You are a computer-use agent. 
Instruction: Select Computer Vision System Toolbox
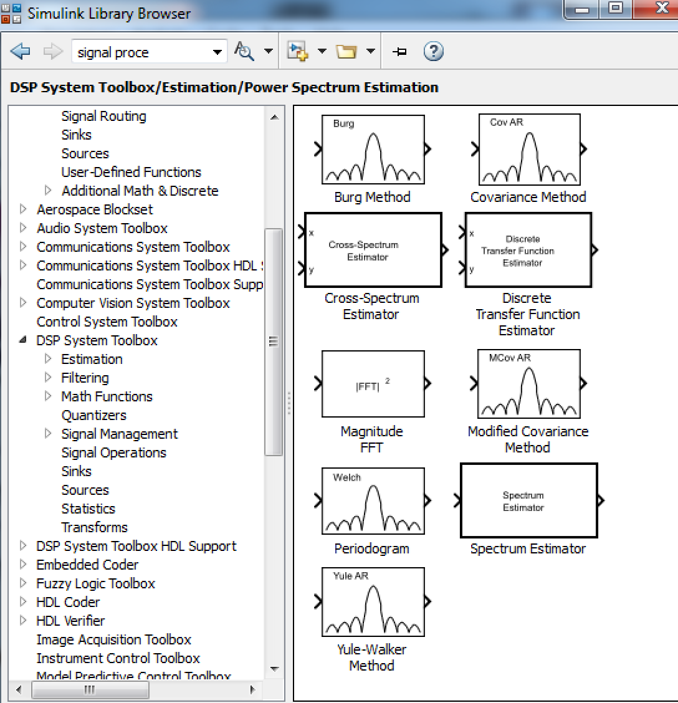[x=133, y=303]
